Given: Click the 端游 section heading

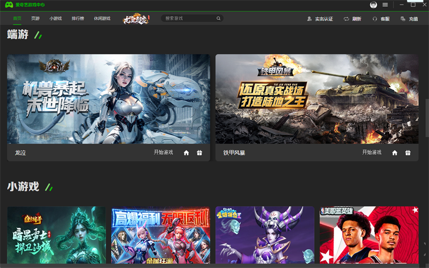Looking at the screenshot, I should tap(18, 34).
